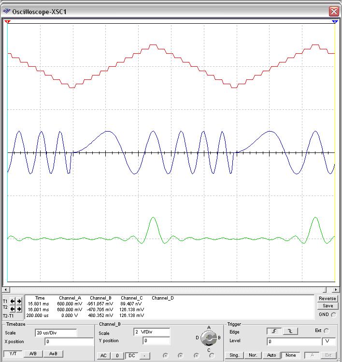Click the Timebase Scale field
This screenshot has height=362, width=342.
pyautogui.click(x=56, y=333)
